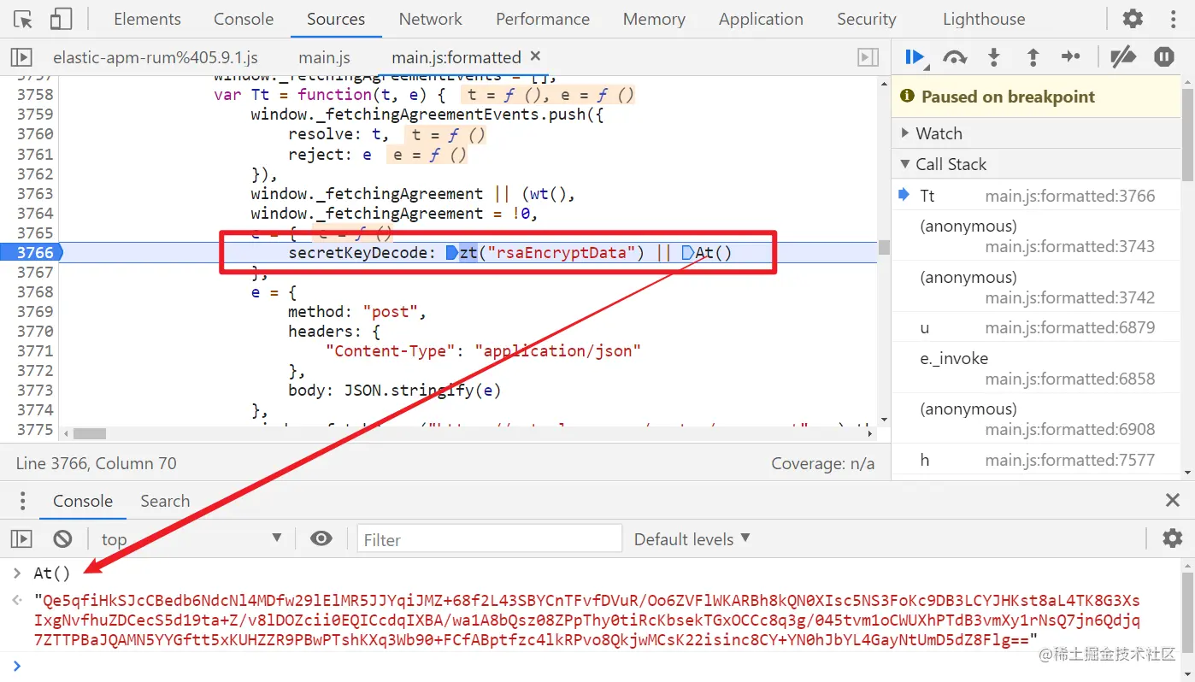This screenshot has height=682, width=1195.
Task: Switch to the Network panel tab
Action: [431, 19]
